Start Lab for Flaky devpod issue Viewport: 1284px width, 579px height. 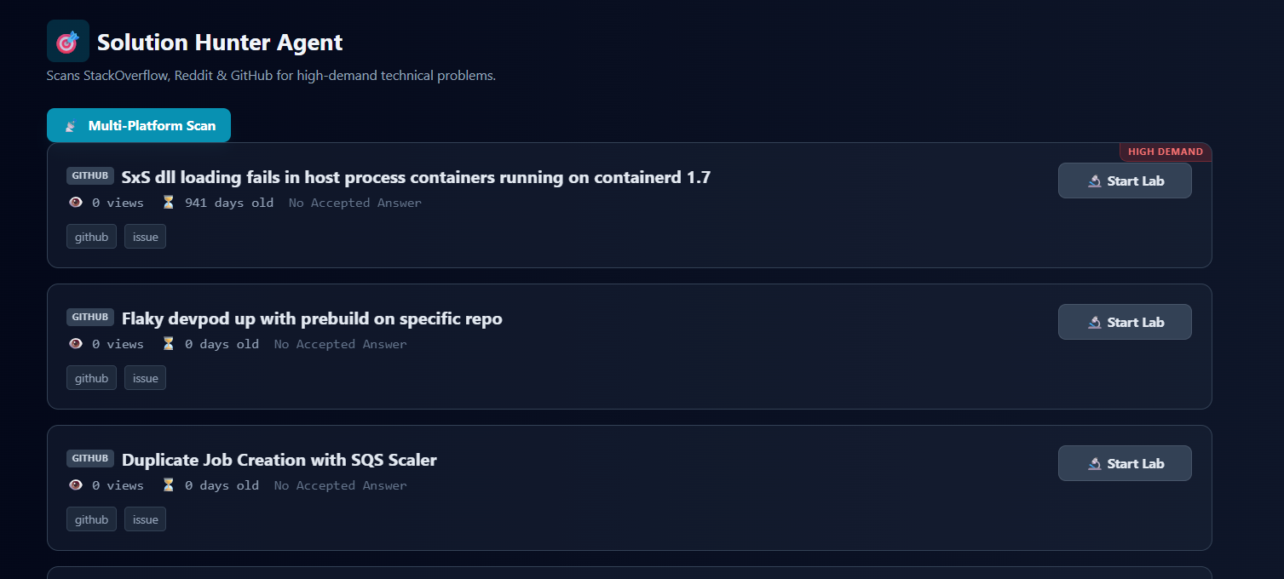click(x=1124, y=322)
